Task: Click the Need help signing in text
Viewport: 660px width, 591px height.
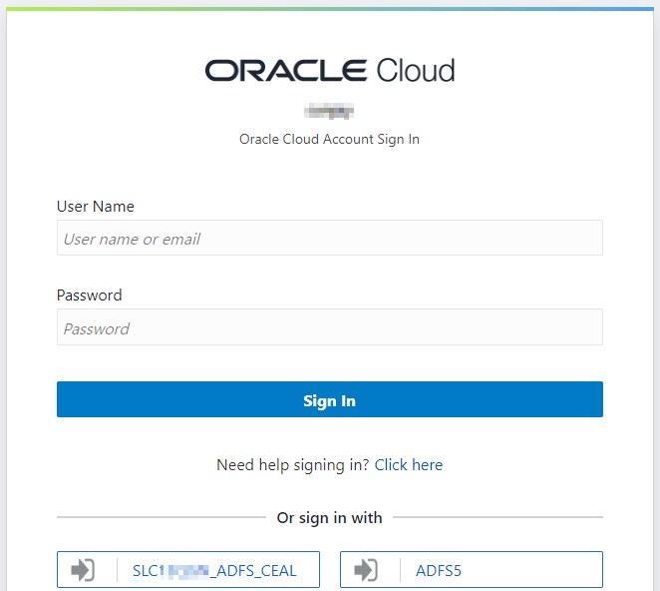Action: click(x=293, y=465)
